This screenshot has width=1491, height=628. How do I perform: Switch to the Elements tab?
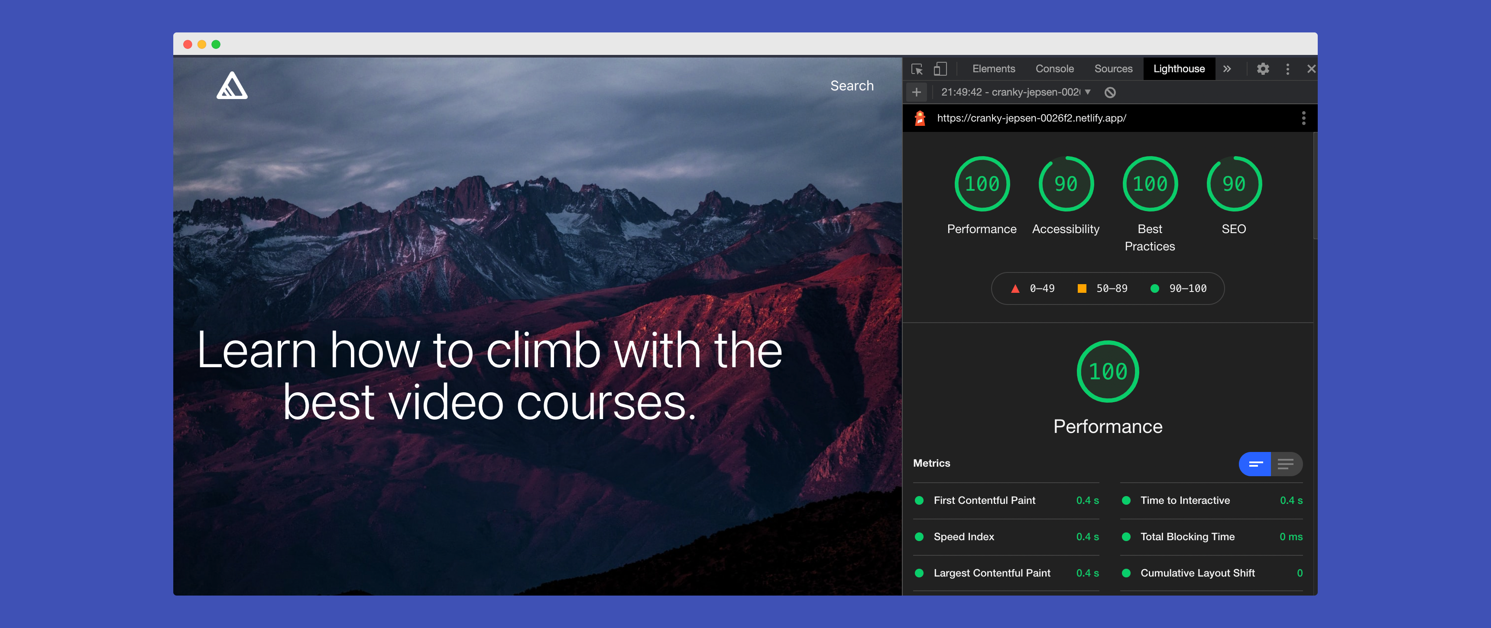tap(993, 69)
